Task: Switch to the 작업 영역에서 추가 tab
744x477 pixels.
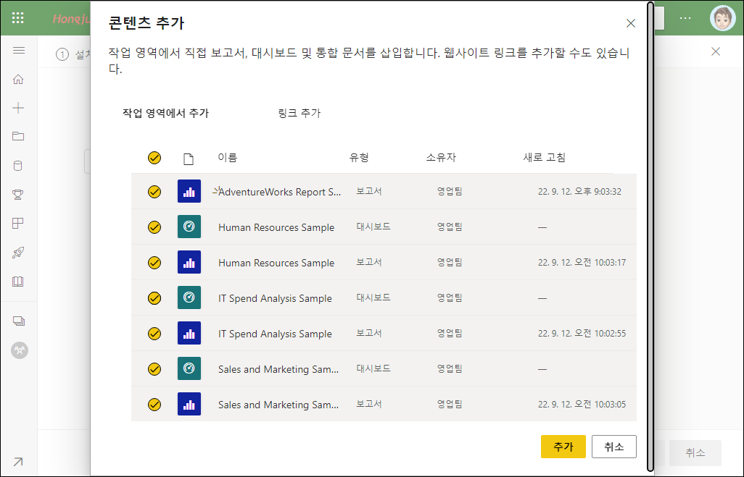Action: pyautogui.click(x=165, y=113)
